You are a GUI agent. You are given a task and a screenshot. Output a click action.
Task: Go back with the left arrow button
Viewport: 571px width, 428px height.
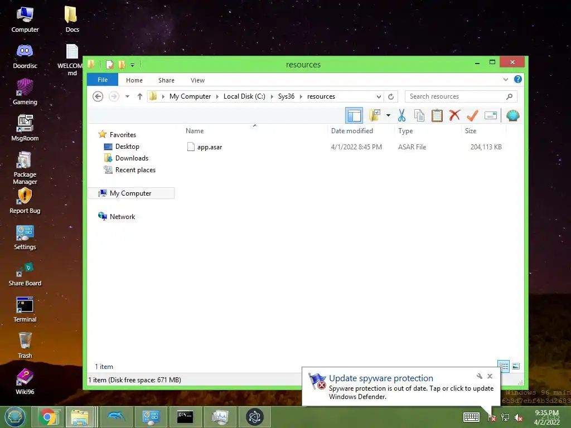point(98,96)
